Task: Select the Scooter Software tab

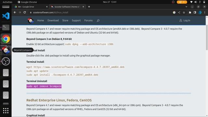Action: [x=67, y=6]
